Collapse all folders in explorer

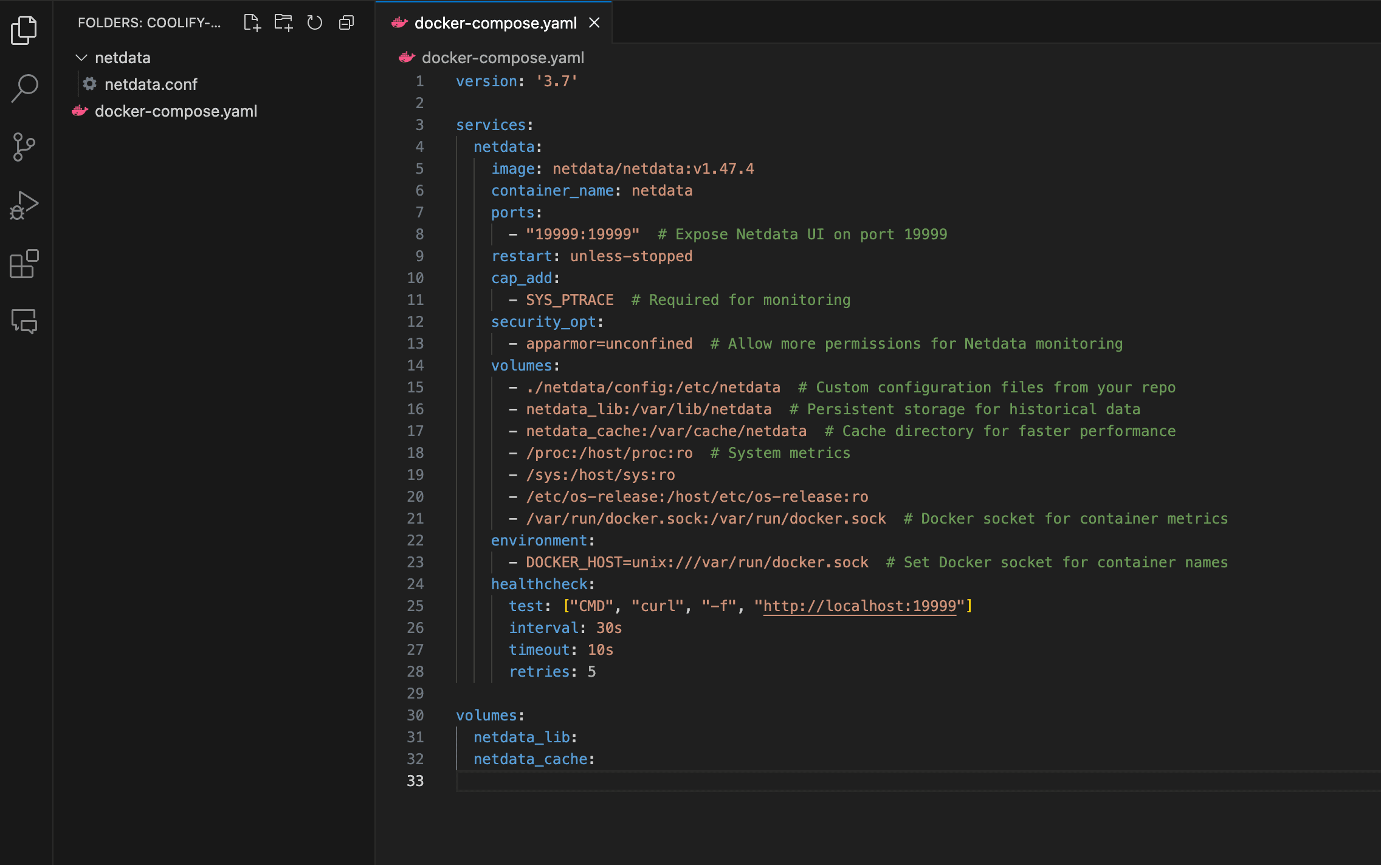click(346, 23)
